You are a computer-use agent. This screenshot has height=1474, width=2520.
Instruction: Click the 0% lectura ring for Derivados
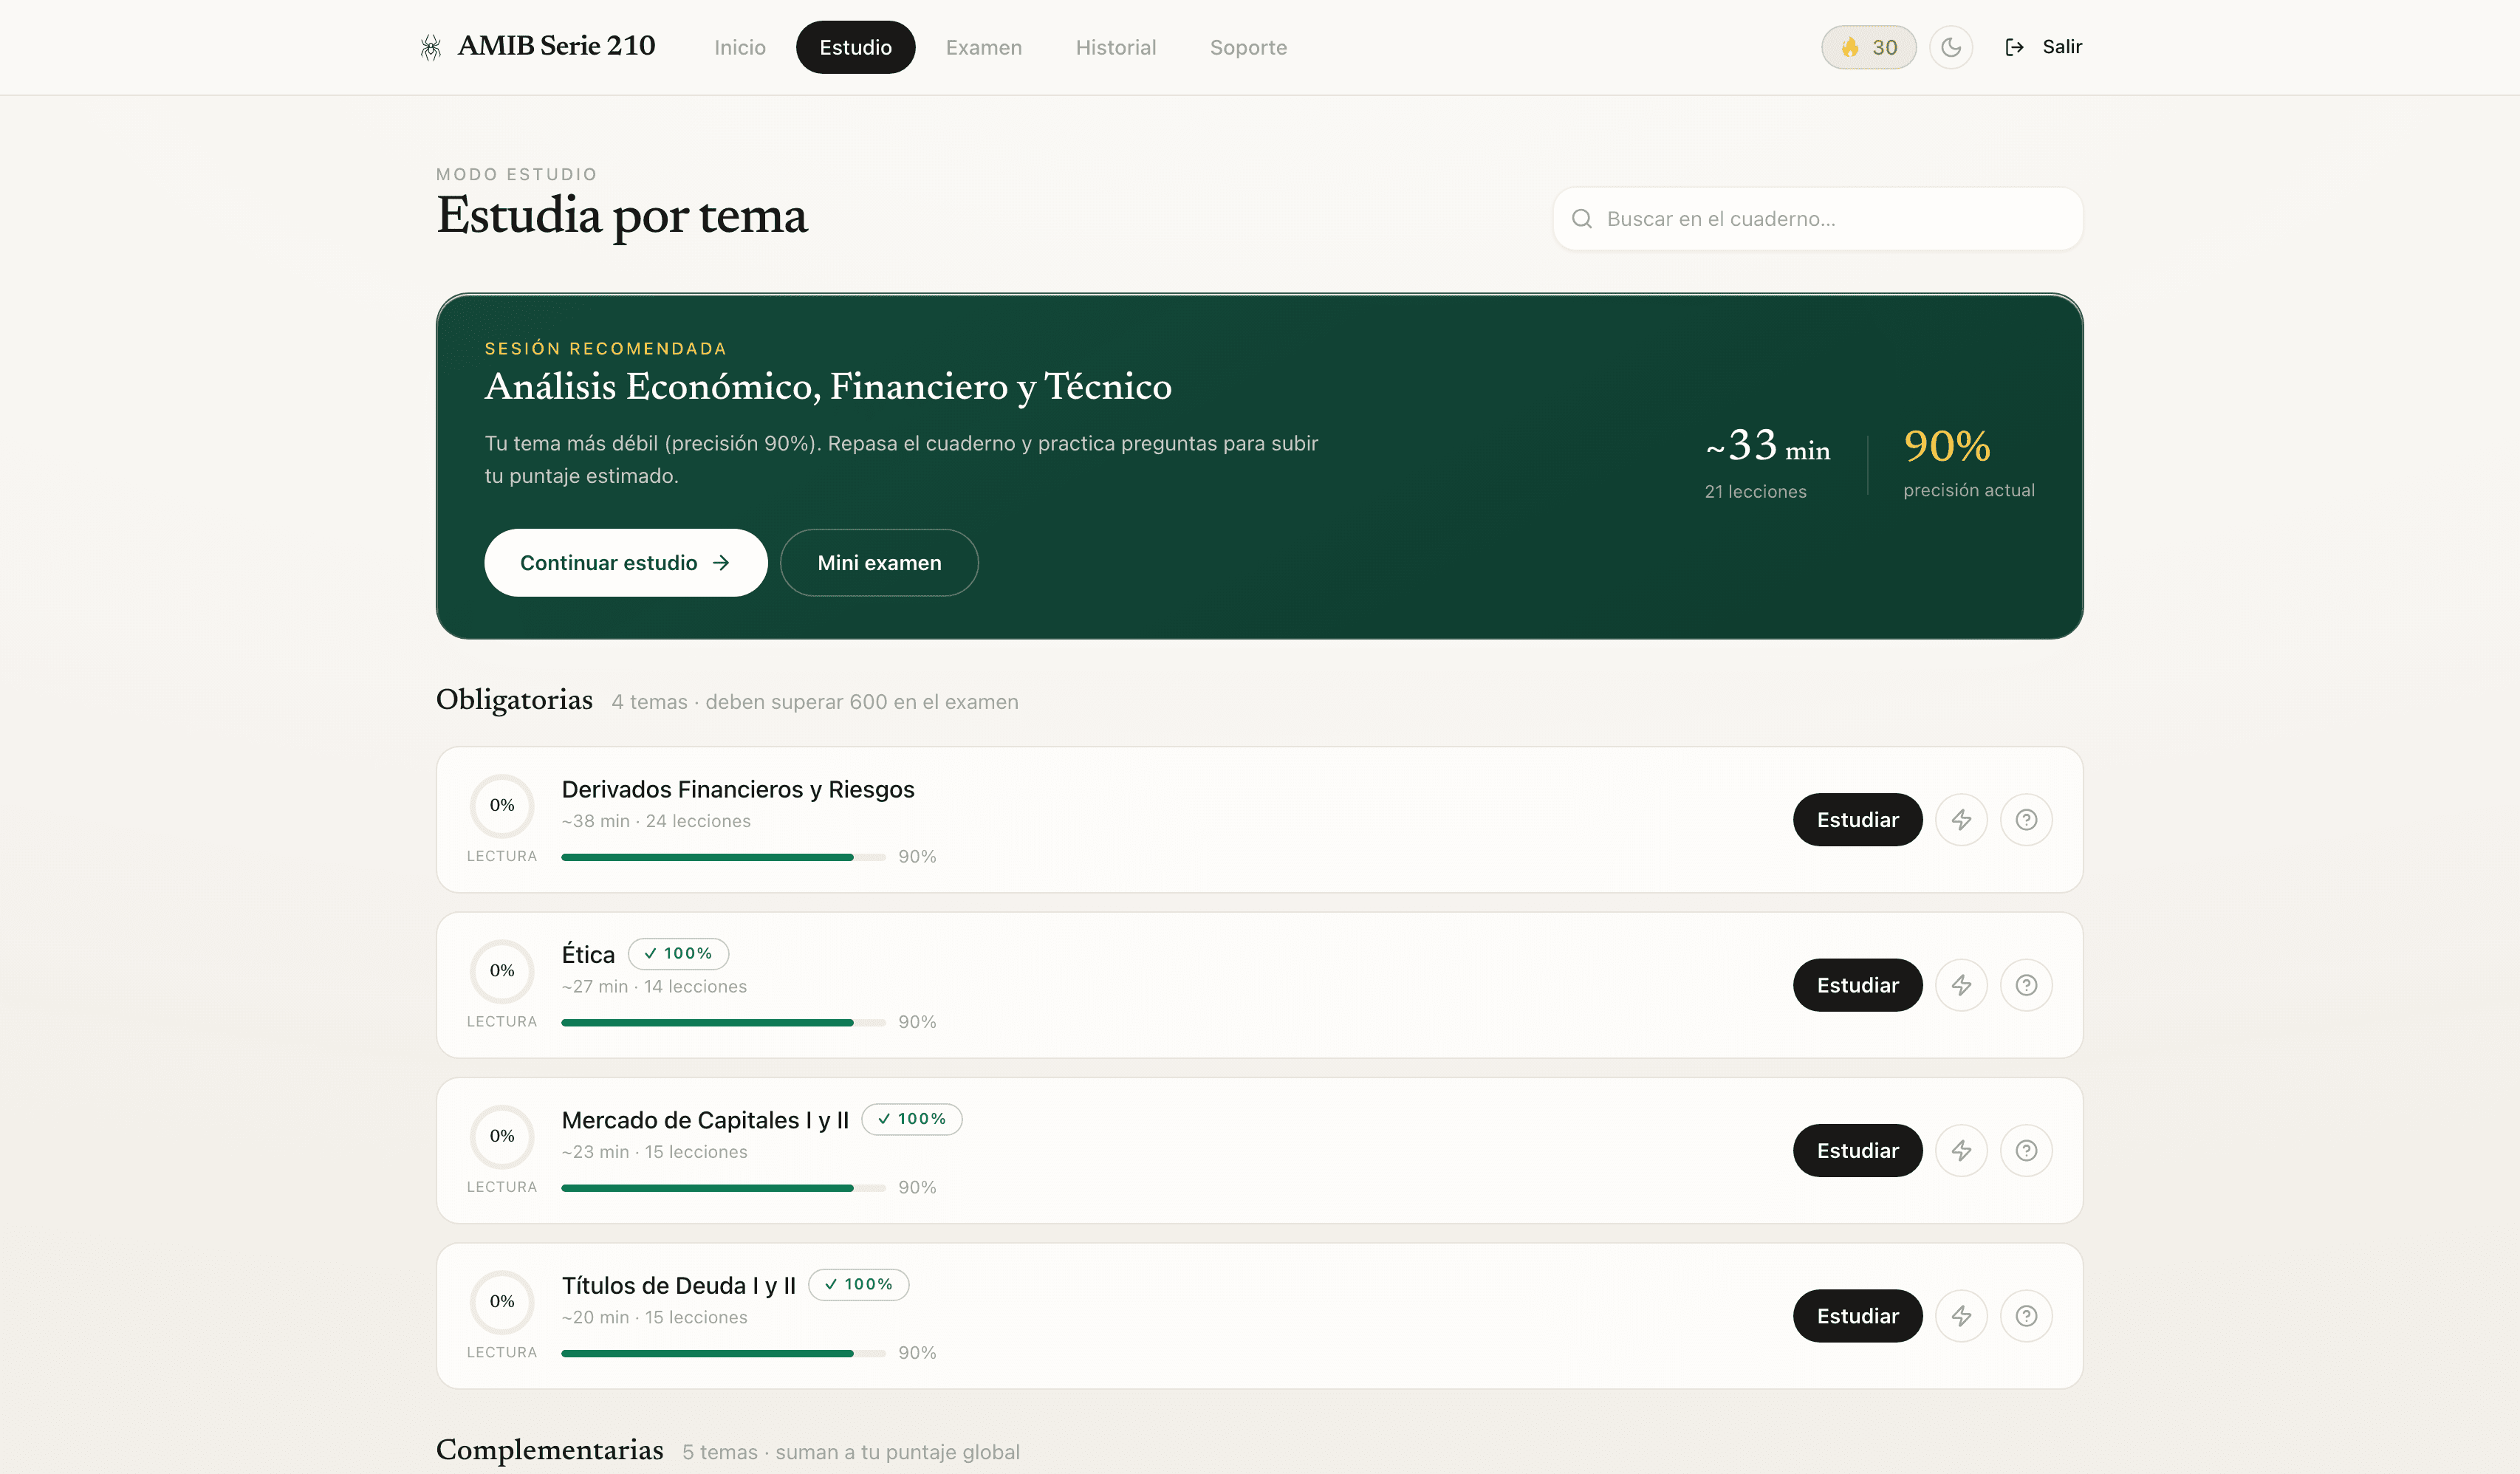point(502,806)
